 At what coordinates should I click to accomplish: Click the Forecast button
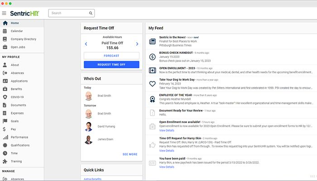111,56
